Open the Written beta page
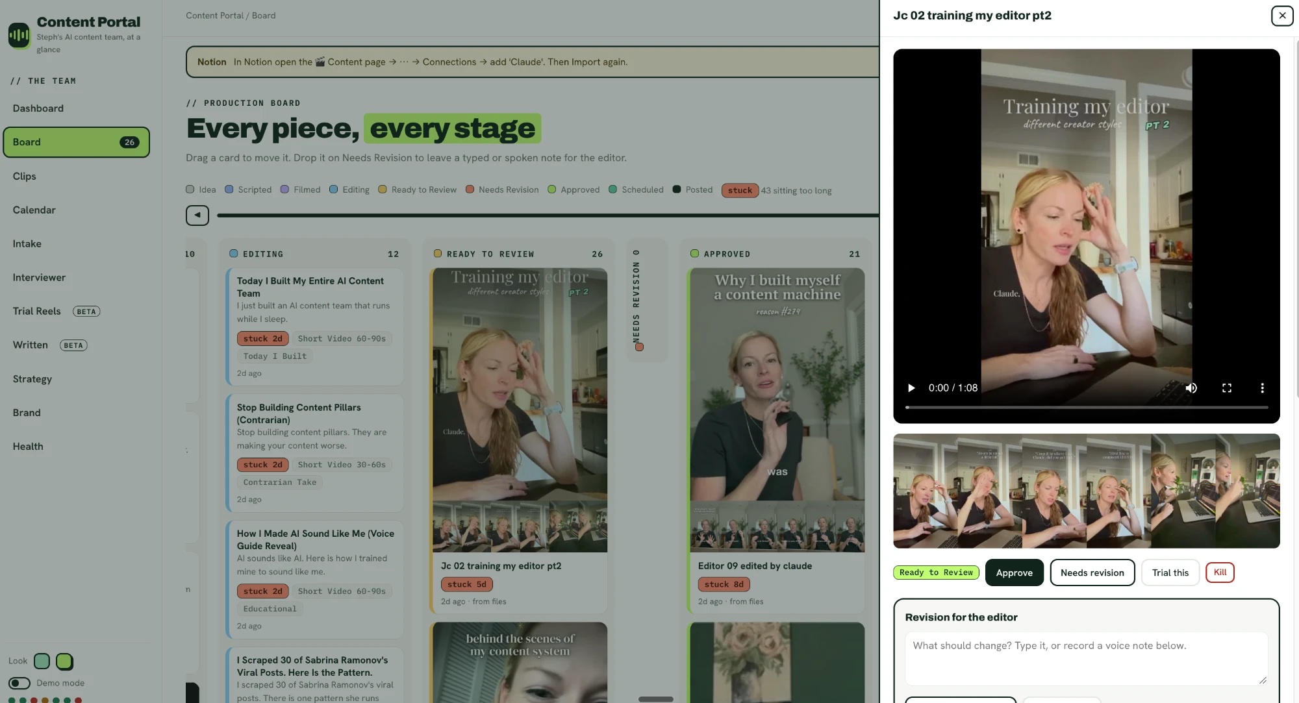The width and height of the screenshot is (1299, 703). (x=76, y=345)
